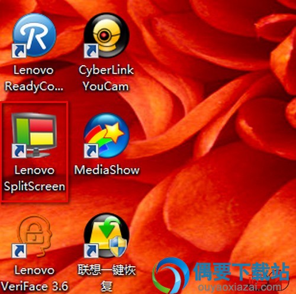Open the Lenovo ReadyComm shortcut icon

pos(34,35)
